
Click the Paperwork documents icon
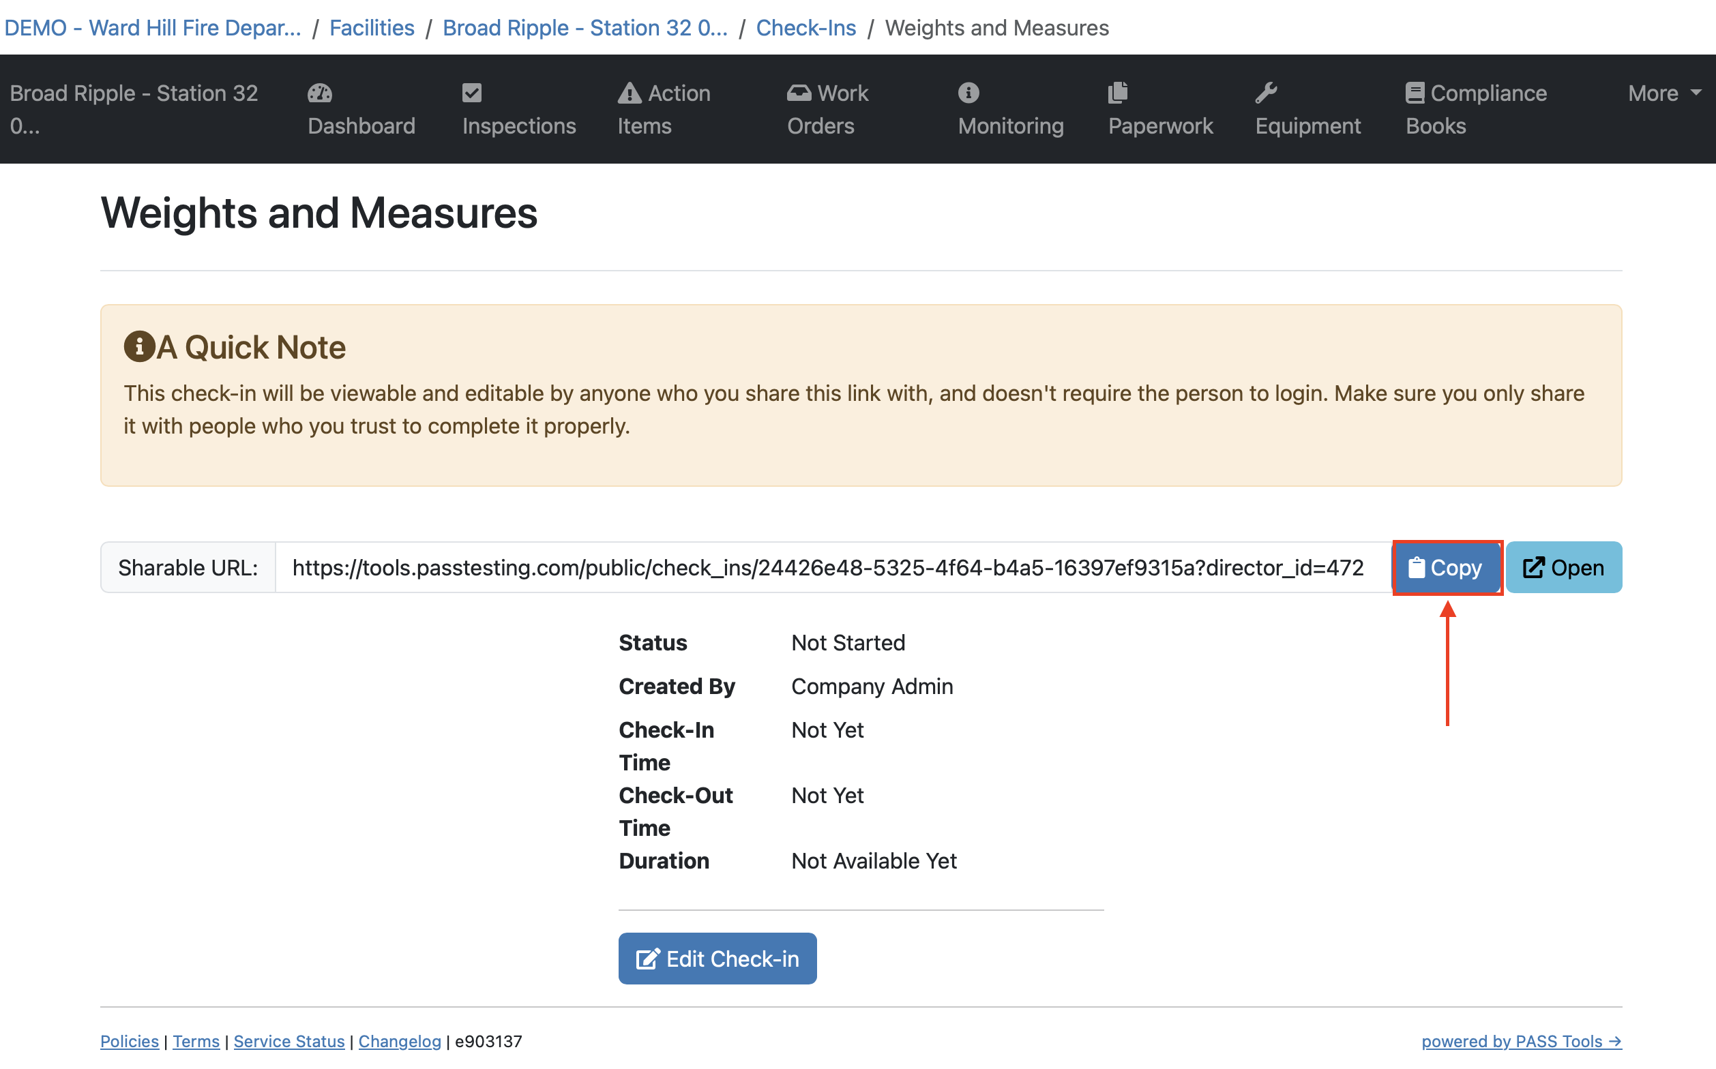point(1118,93)
